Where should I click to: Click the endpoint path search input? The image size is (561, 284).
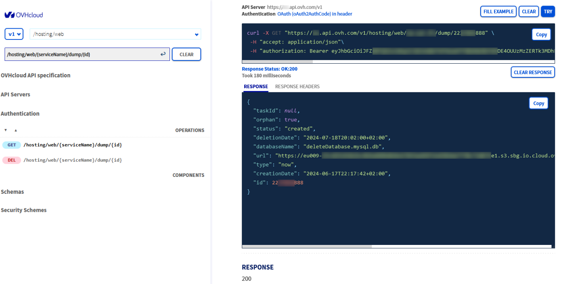tap(81, 54)
